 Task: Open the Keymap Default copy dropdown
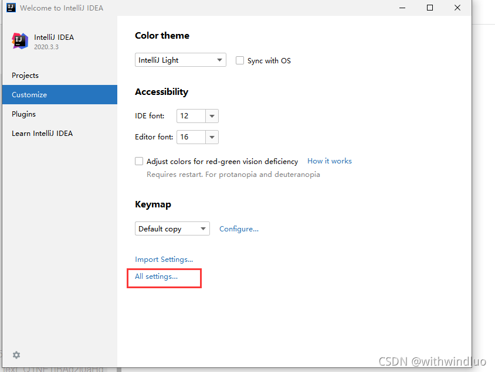(x=172, y=228)
